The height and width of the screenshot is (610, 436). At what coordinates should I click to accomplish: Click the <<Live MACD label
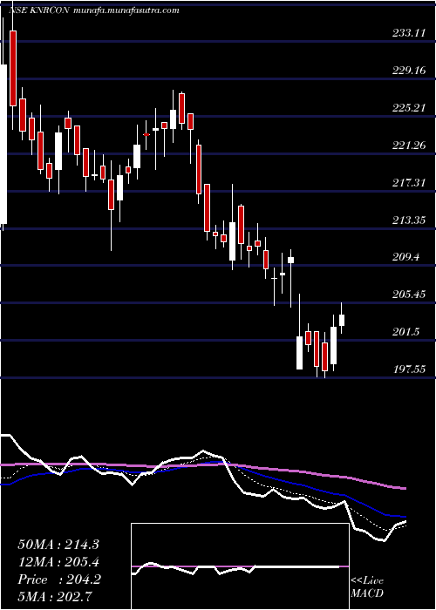coord(367,586)
